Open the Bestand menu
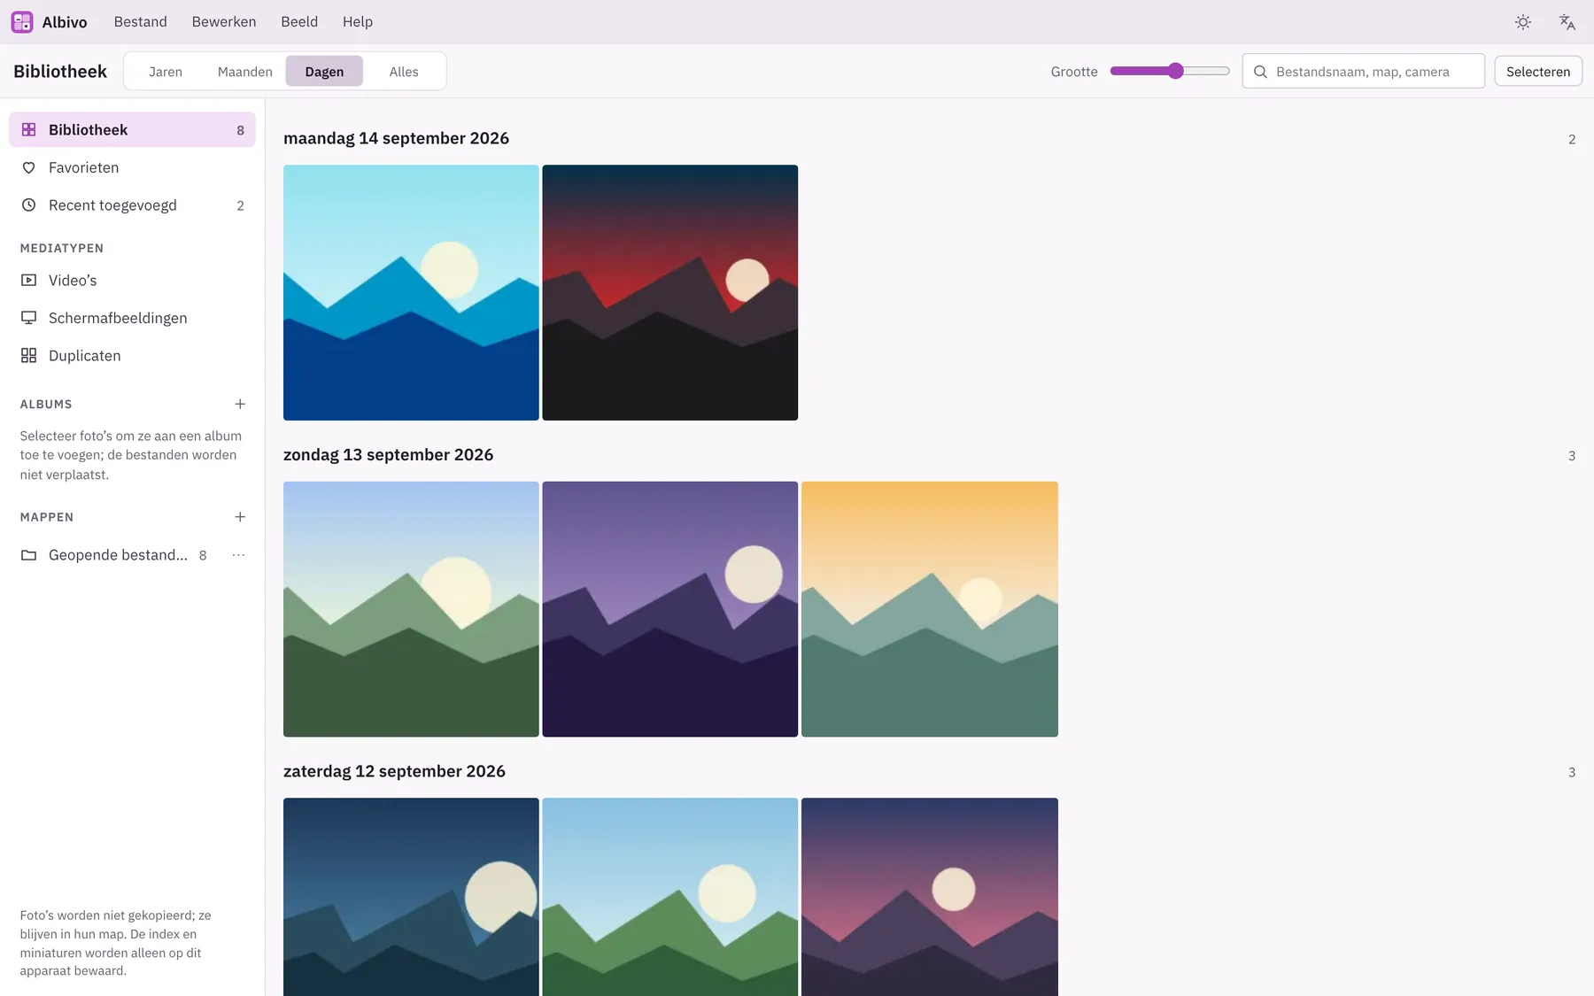 [141, 22]
